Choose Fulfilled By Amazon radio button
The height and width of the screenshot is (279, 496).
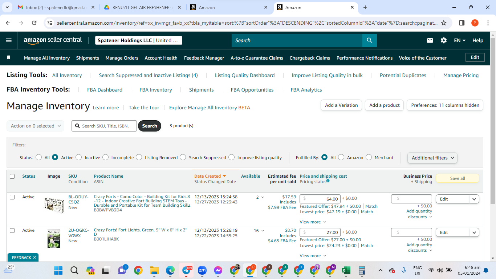341,157
